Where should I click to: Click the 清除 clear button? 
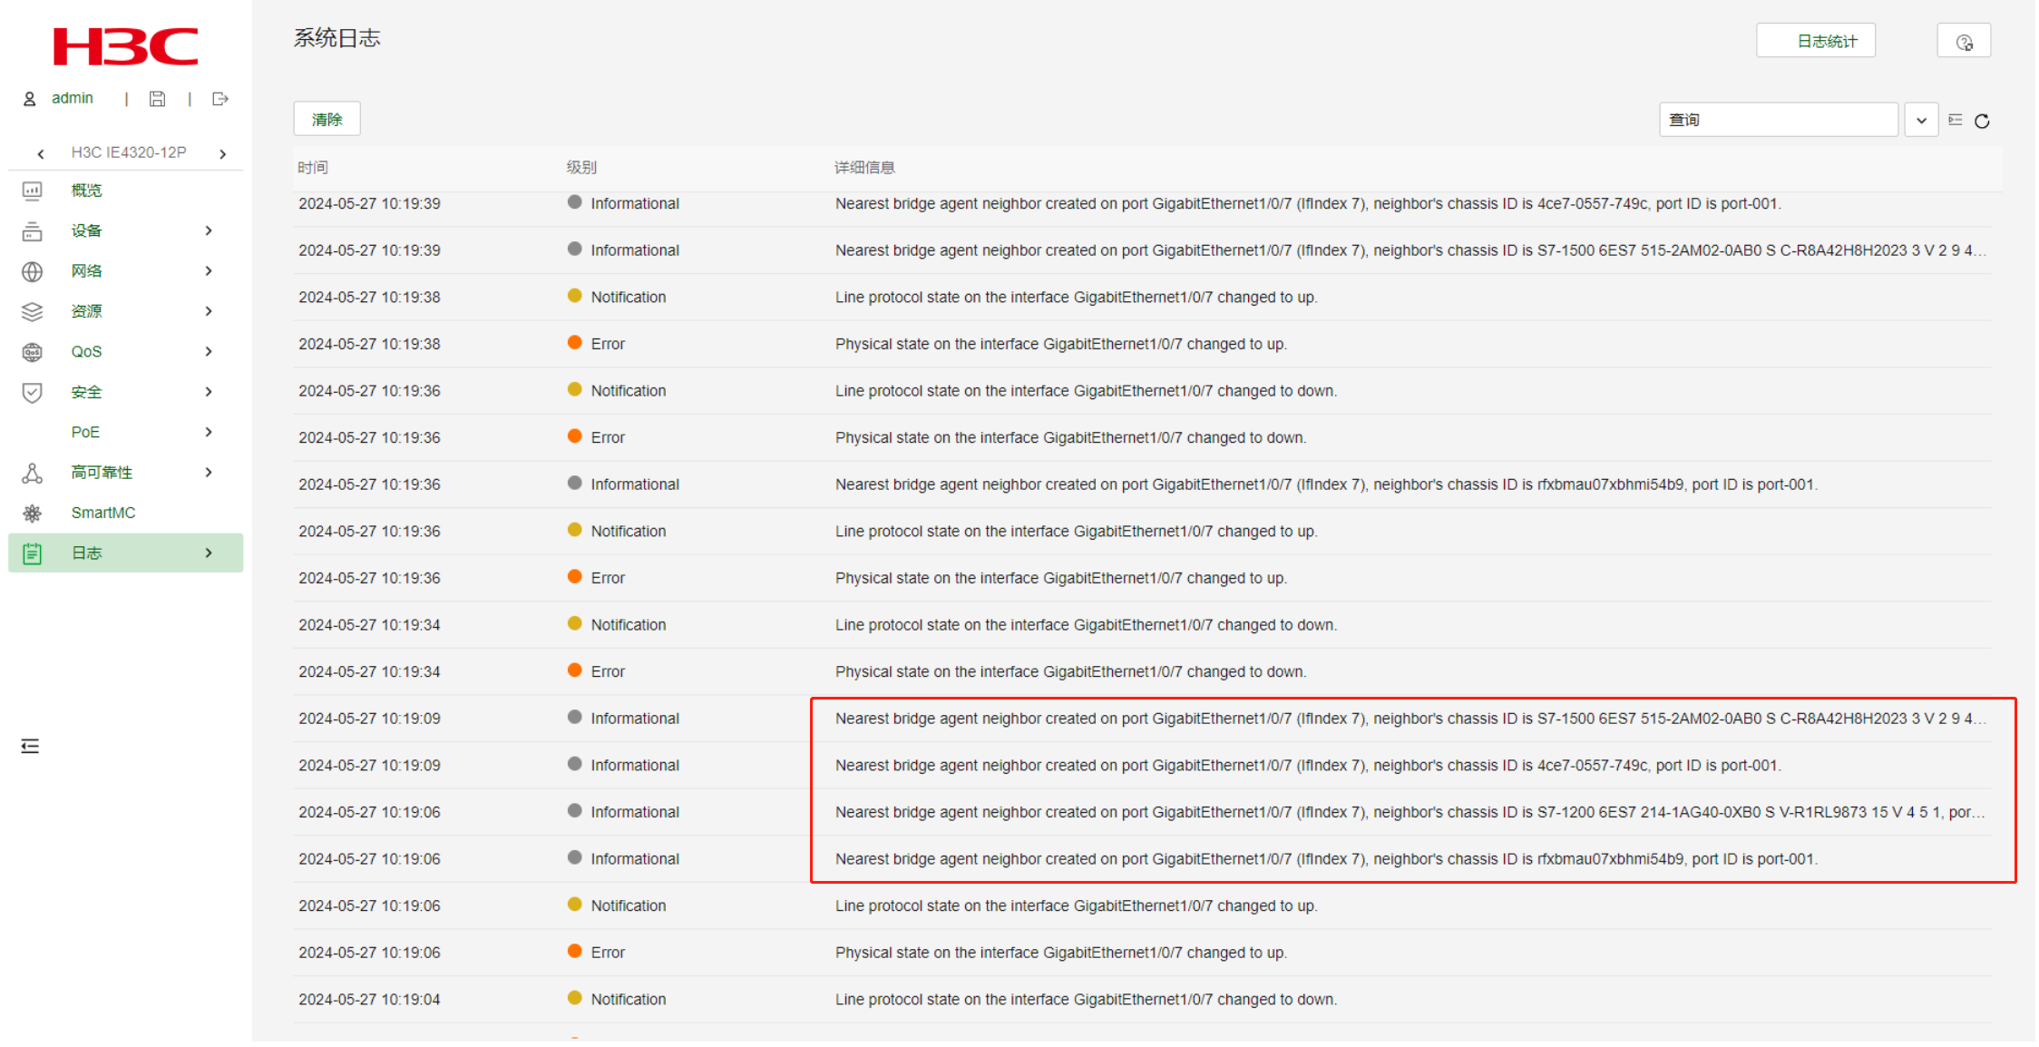pos(327,120)
